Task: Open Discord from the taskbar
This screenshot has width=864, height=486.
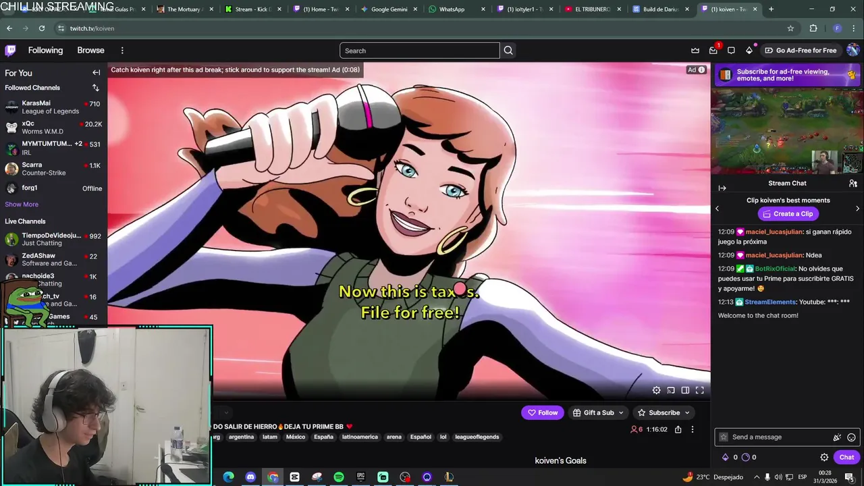Action: tap(250, 477)
